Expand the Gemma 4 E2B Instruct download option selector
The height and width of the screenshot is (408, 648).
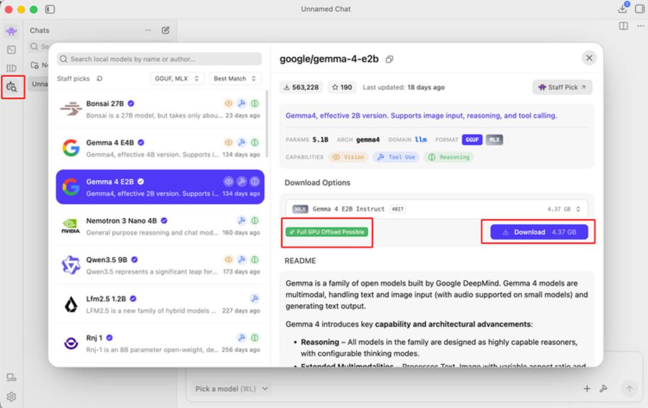pos(436,209)
